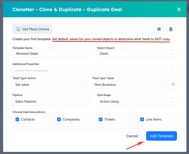The image size is (189, 154).
Task: Open the Select Object dropdown showing Deals
Action: [137, 54]
